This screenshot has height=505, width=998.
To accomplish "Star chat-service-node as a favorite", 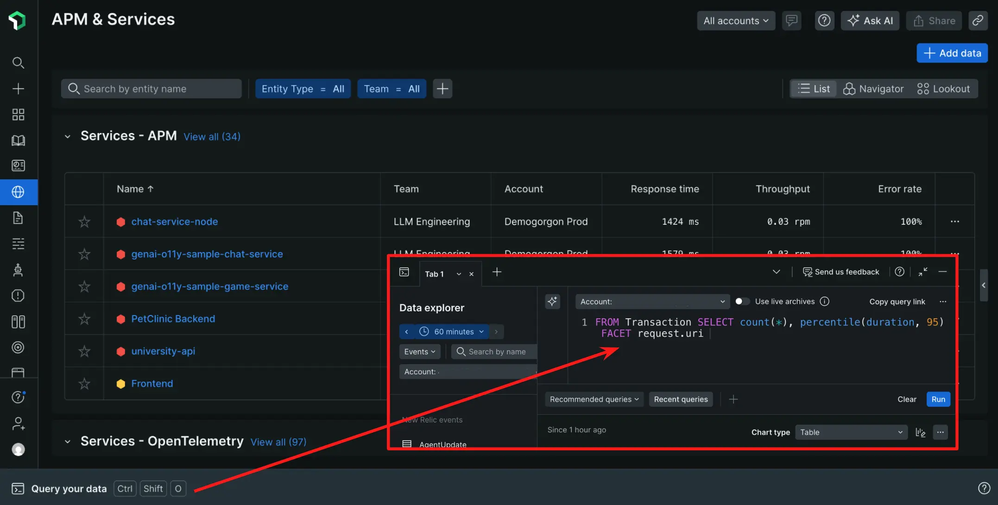I will pyautogui.click(x=84, y=221).
